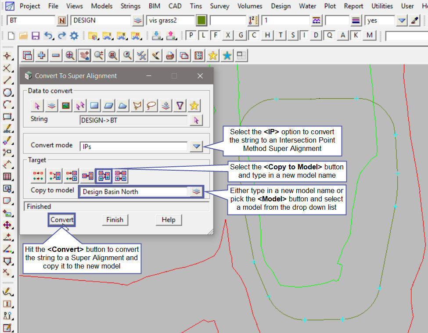Click the funnel filter icon in Data to convert
The height and width of the screenshot is (333, 428).
click(x=180, y=105)
